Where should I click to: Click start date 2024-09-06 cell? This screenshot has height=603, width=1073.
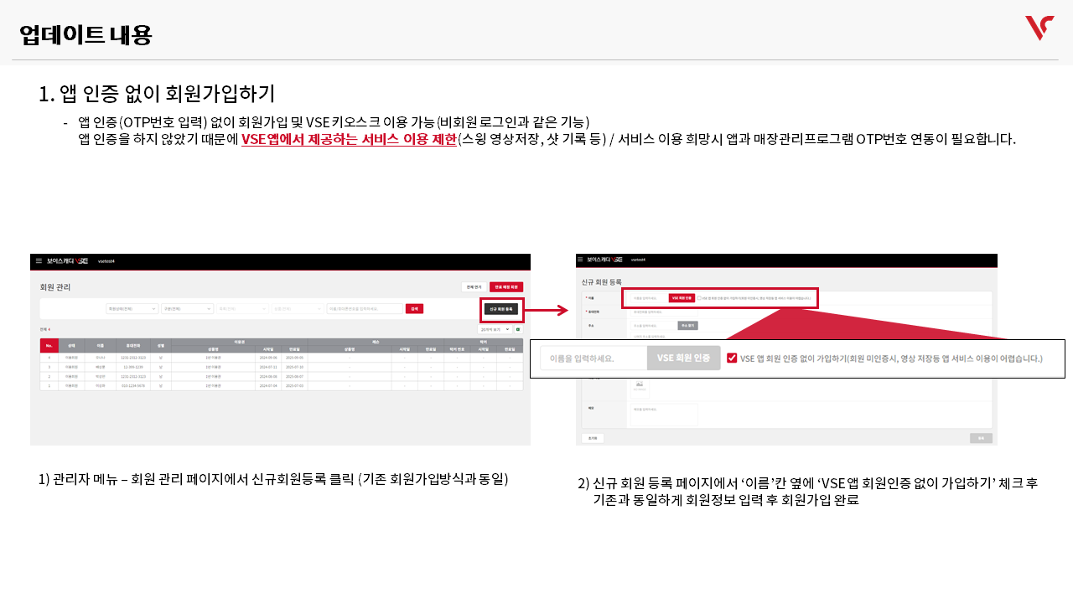pos(268,358)
